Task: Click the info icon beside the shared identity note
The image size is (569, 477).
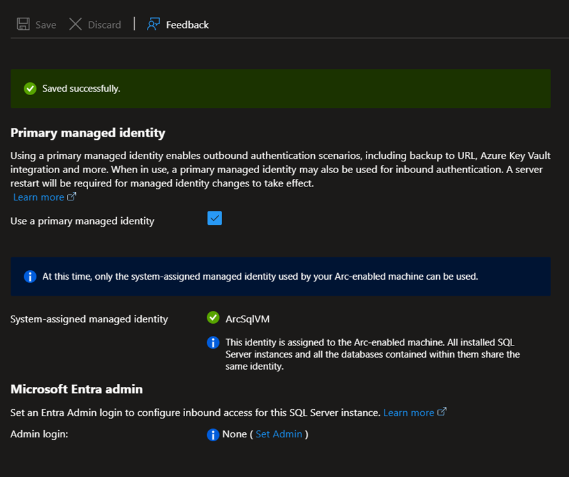Action: (x=213, y=343)
